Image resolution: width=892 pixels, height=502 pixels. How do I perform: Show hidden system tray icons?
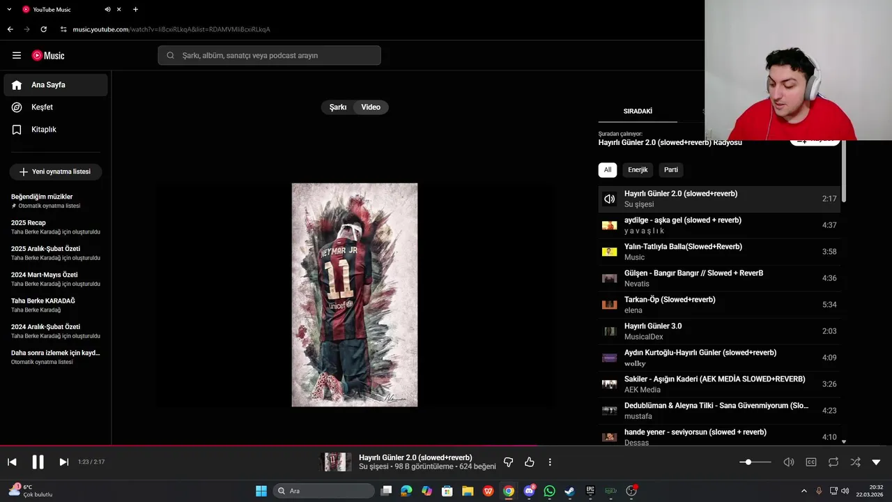click(803, 491)
